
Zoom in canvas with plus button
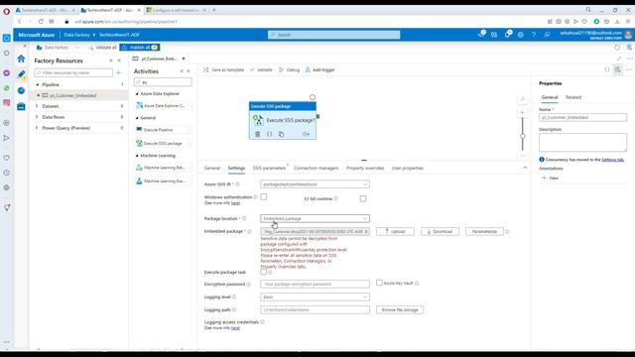point(523,112)
